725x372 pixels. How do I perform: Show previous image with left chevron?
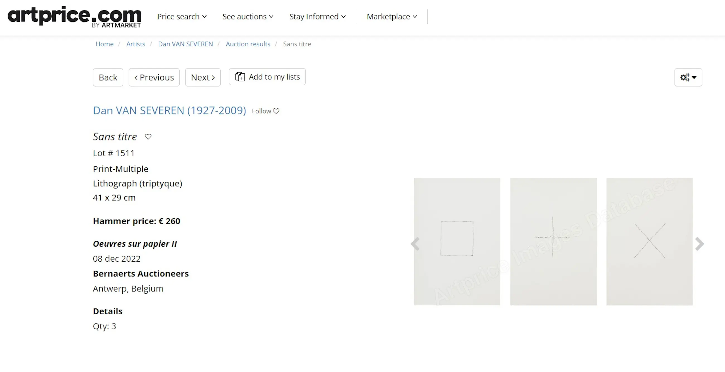(x=415, y=244)
